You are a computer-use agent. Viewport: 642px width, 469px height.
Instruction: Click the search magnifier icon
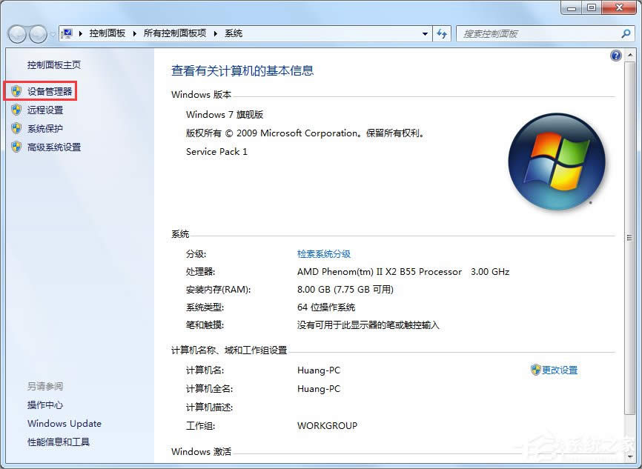click(x=626, y=33)
